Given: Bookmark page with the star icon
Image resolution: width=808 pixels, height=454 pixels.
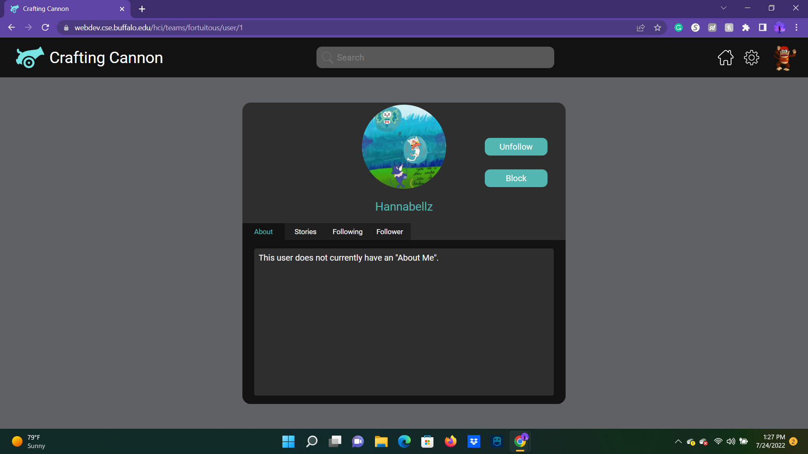Looking at the screenshot, I should 657,28.
